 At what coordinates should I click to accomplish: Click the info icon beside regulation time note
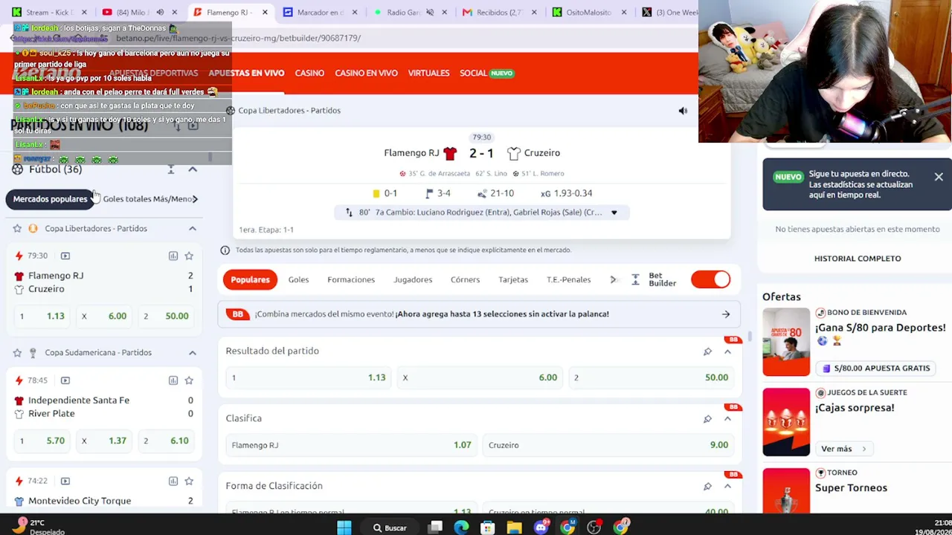coord(225,250)
